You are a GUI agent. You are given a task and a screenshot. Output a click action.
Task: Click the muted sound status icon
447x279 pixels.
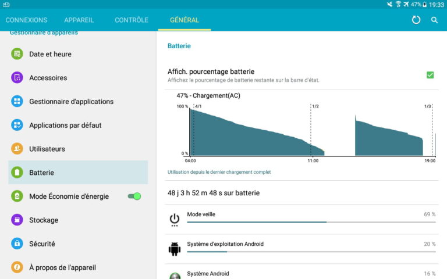(390, 4)
